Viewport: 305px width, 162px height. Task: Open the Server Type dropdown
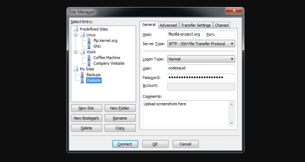[x=201, y=44]
